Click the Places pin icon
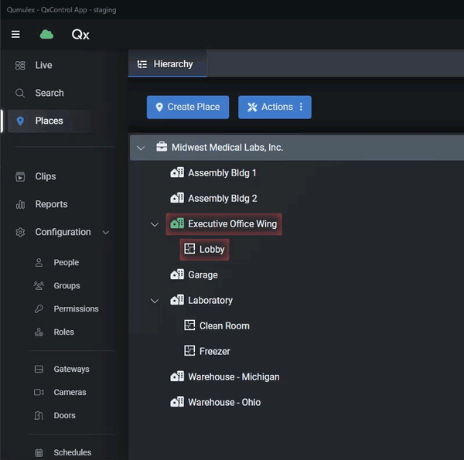The width and height of the screenshot is (464, 460). coord(20,121)
